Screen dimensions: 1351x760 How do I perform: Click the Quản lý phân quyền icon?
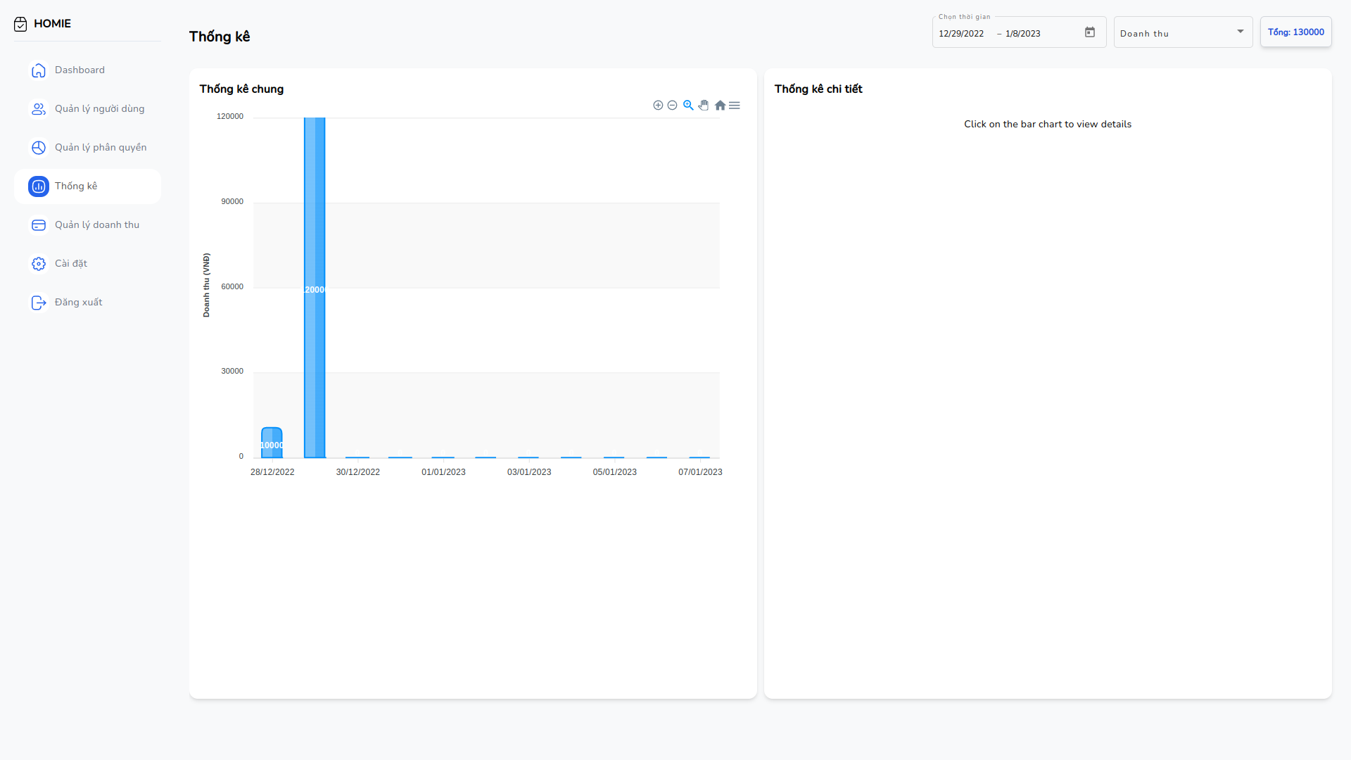(x=39, y=148)
